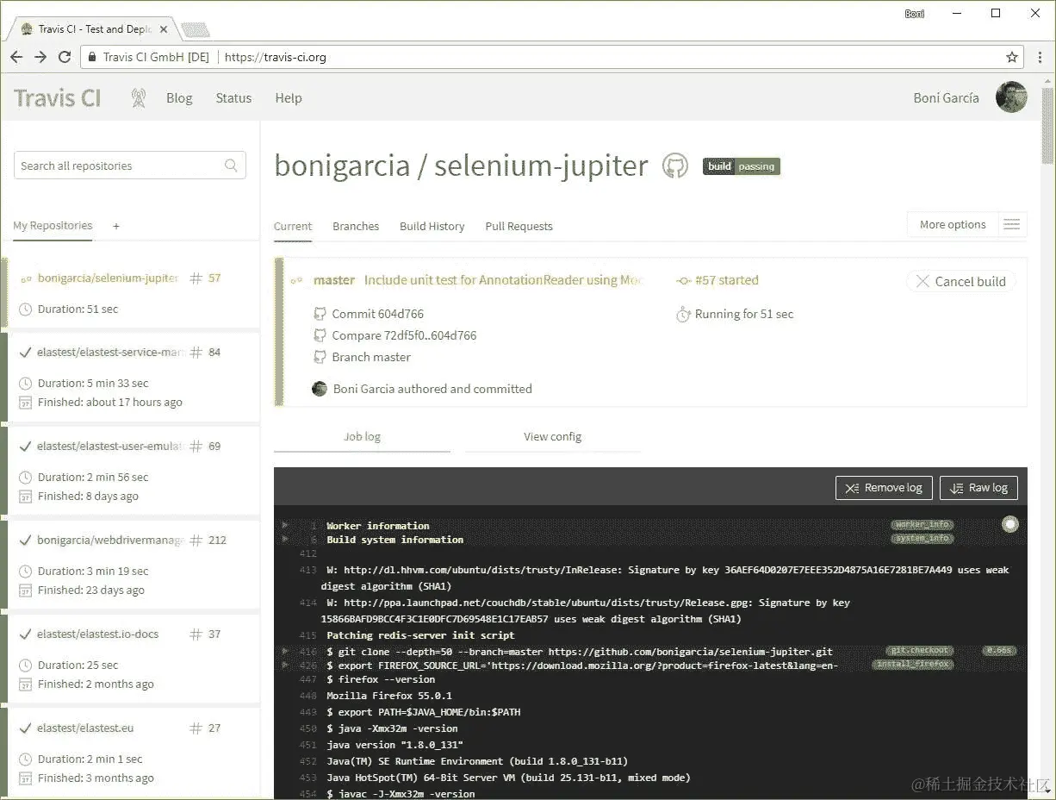Click the Boni García username in header
Image resolution: width=1056 pixels, height=800 pixels.
coord(946,97)
